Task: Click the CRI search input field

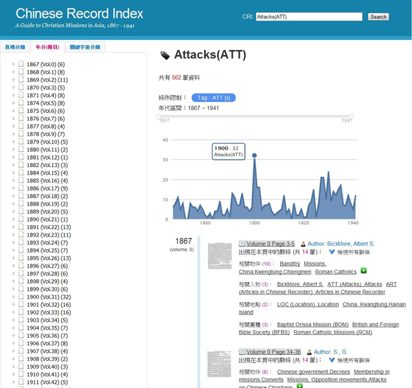Action: [x=308, y=17]
